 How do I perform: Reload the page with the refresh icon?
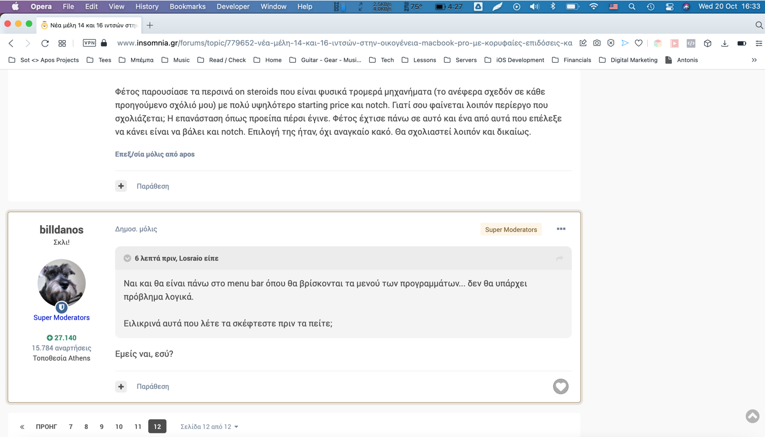point(45,43)
